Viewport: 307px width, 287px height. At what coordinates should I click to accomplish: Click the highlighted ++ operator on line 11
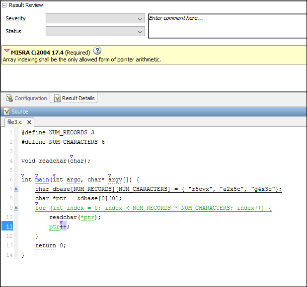(x=63, y=227)
